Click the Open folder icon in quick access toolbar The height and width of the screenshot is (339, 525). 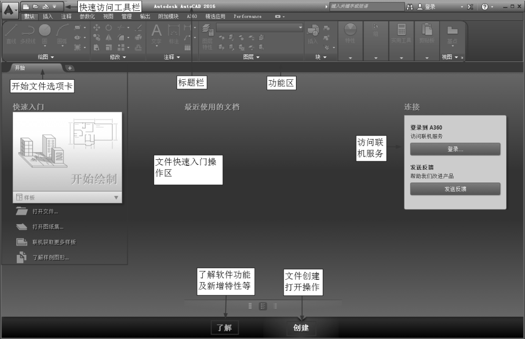(x=35, y=7)
